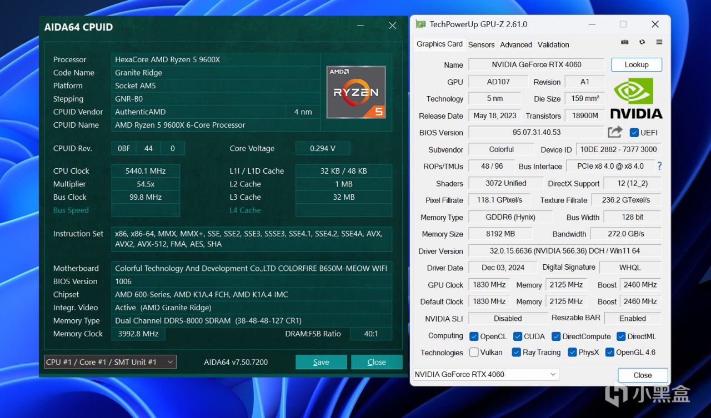This screenshot has height=418, width=711.
Task: Click the Bus Interface question mark icon
Action: 659,166
